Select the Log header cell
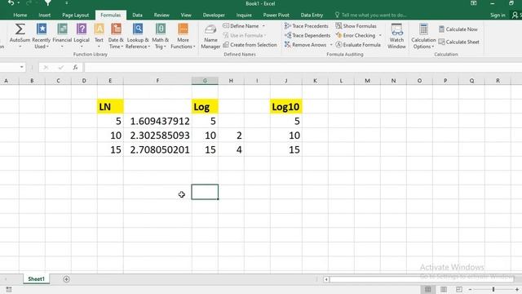 coord(205,107)
